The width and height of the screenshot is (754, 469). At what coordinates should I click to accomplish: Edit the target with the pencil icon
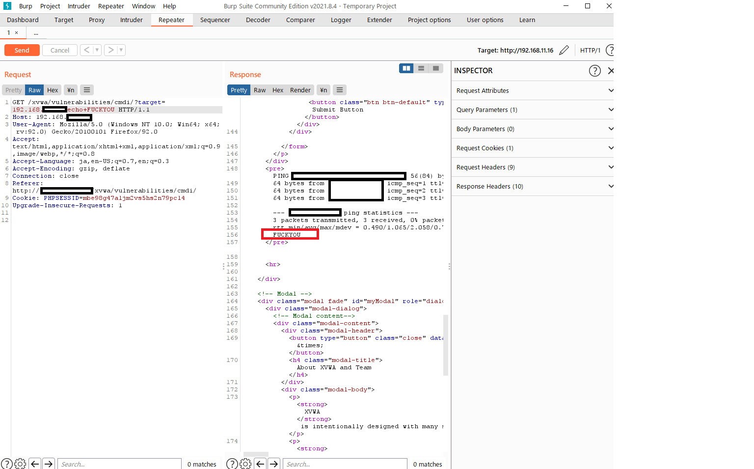click(564, 50)
